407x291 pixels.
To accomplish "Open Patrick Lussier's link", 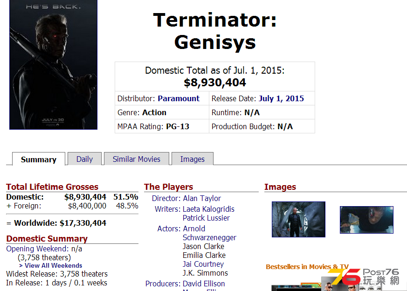I will 206,218.
